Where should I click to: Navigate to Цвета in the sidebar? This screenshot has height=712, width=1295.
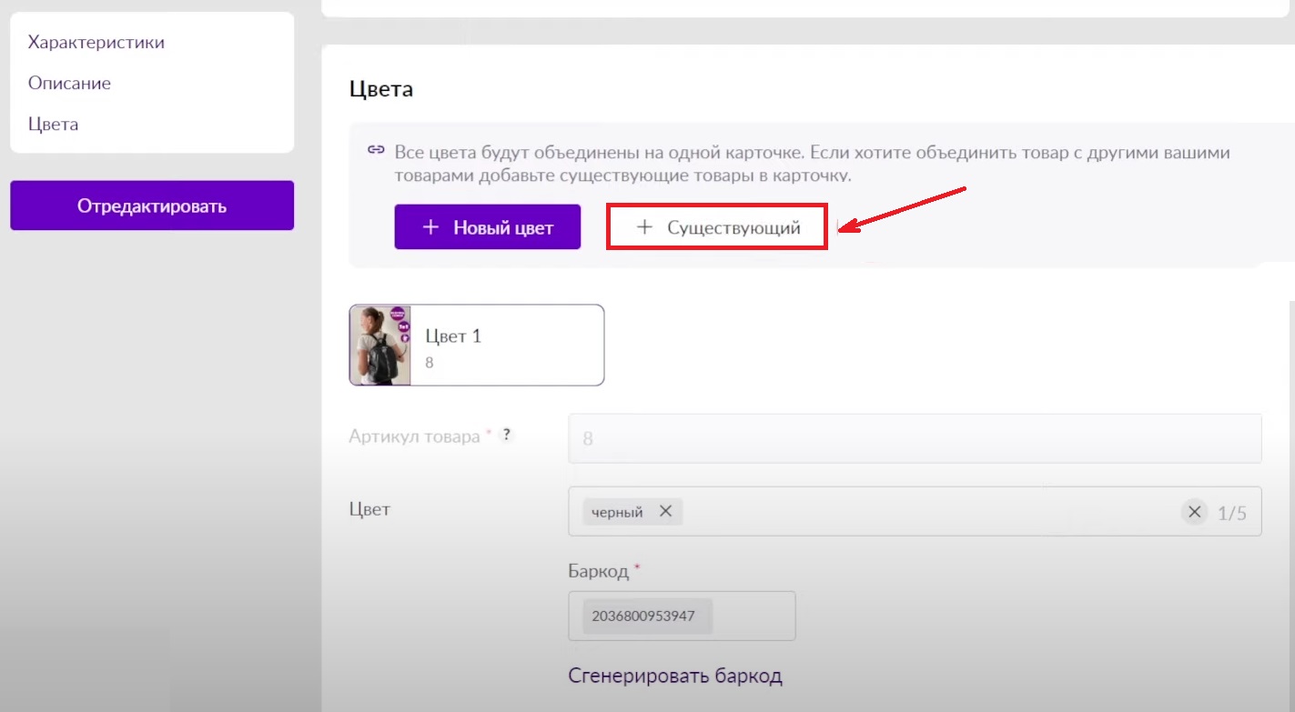53,124
